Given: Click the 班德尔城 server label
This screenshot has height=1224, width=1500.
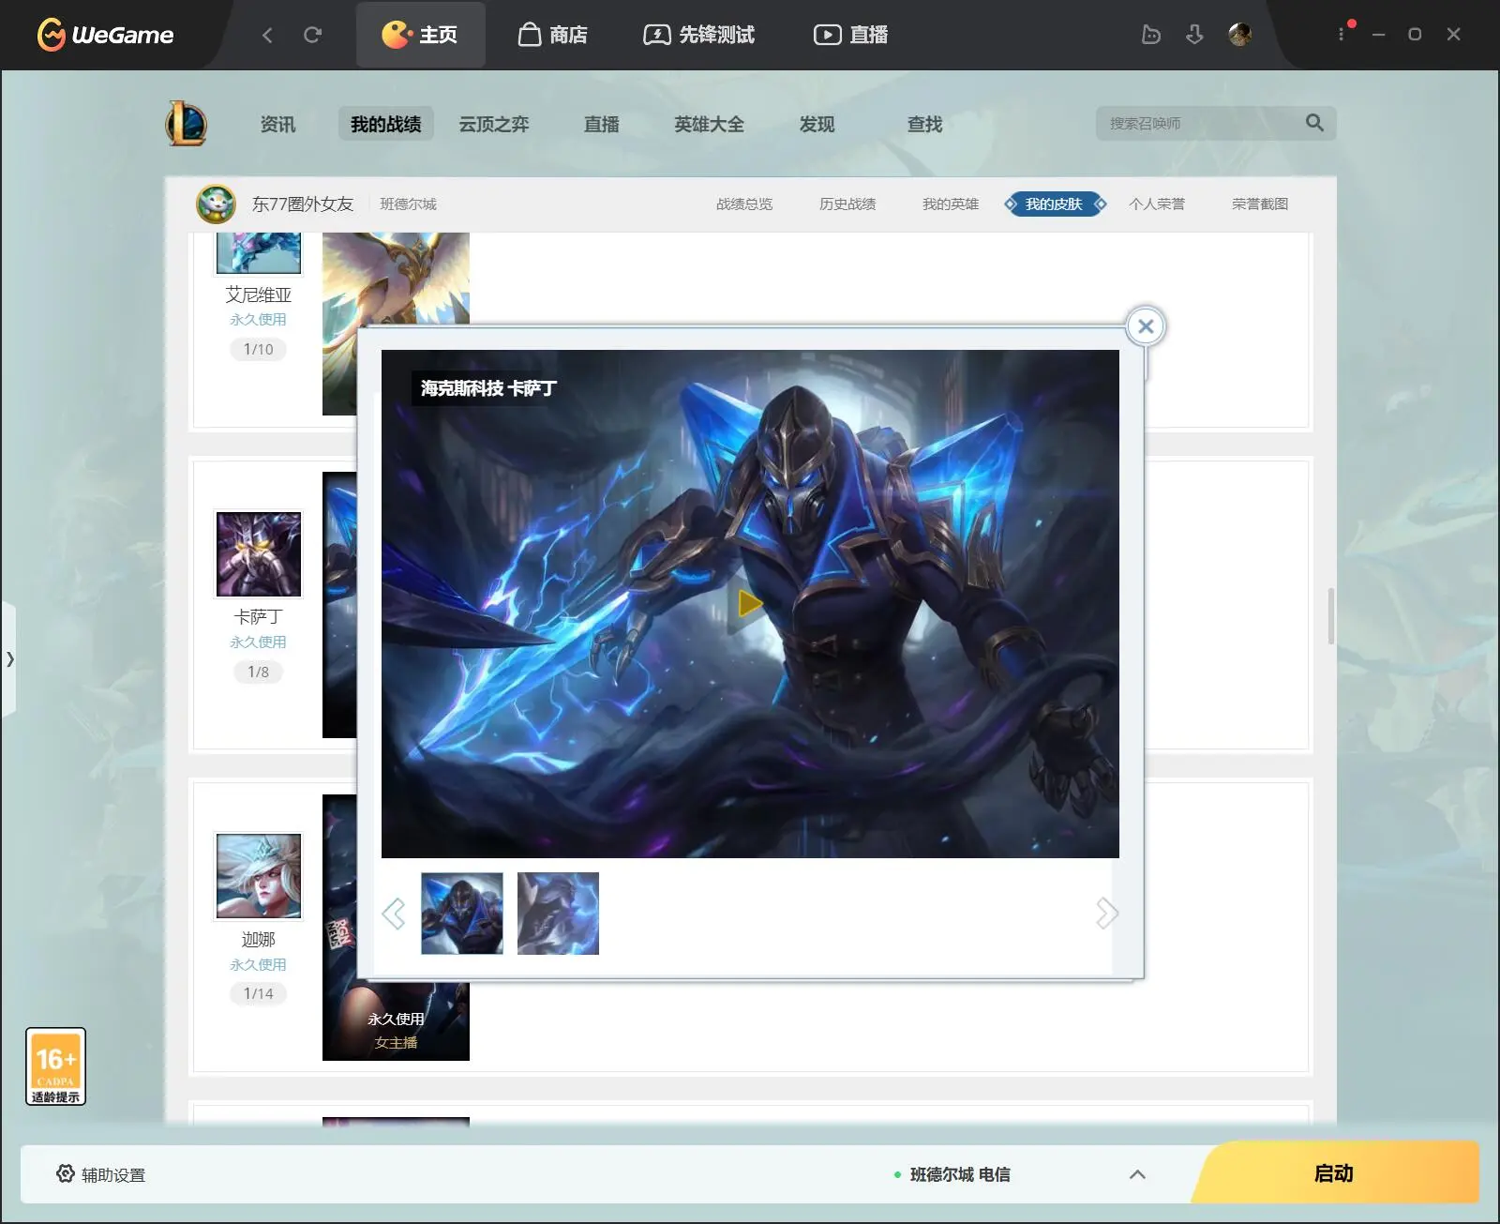Looking at the screenshot, I should click(x=408, y=204).
